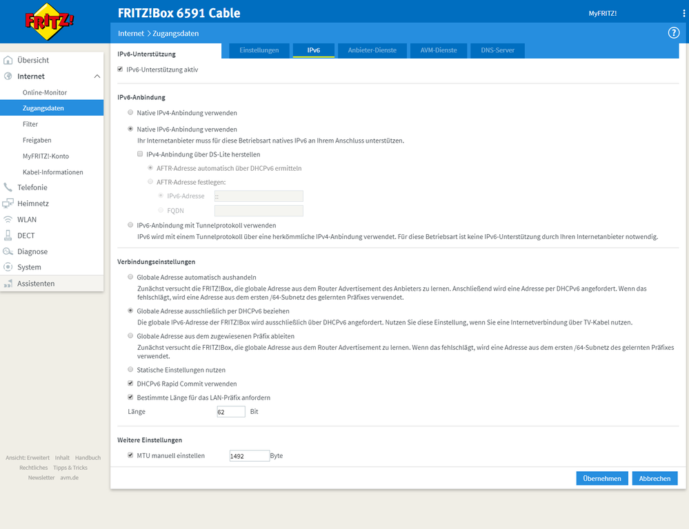Image resolution: width=689 pixels, height=529 pixels.
Task: Collapse the Internet menu chevron
Action: (97, 76)
